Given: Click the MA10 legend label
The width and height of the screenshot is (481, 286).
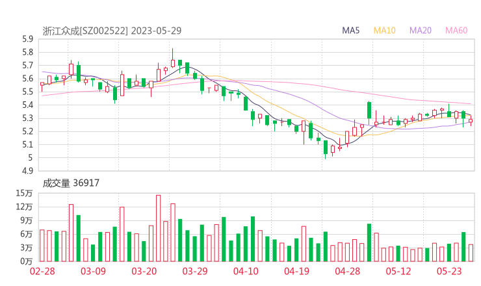Looking at the screenshot, I should (384, 31).
